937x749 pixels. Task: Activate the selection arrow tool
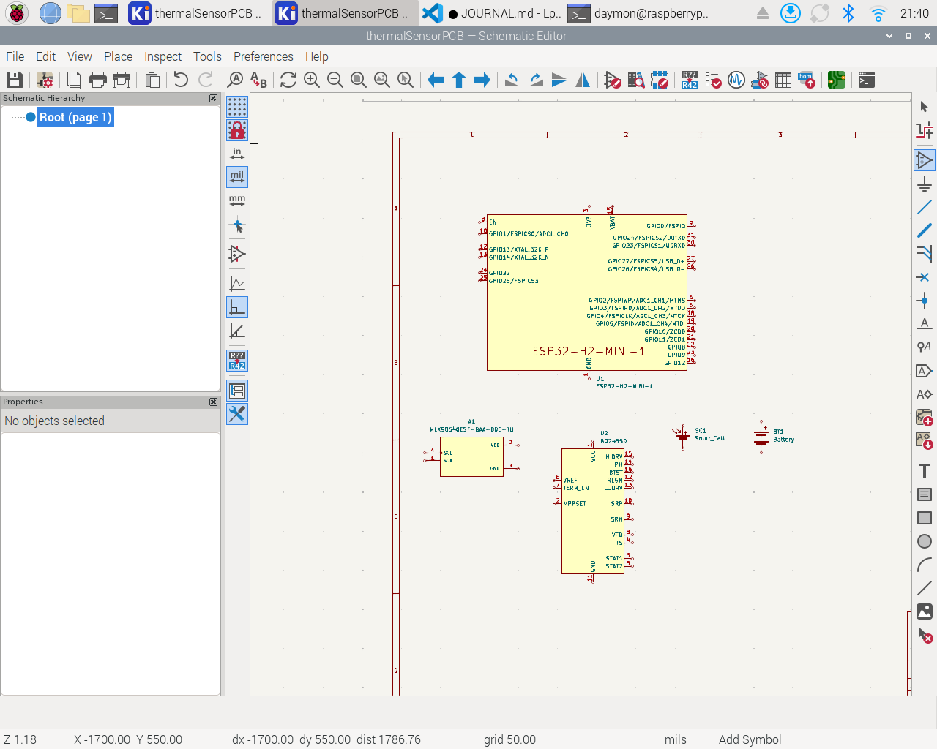coord(925,107)
